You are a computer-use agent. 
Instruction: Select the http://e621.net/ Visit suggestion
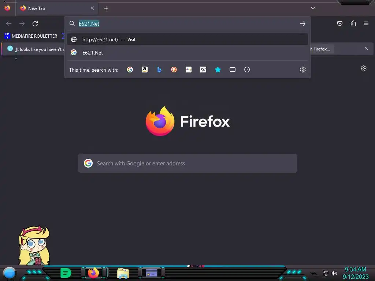[x=187, y=40]
